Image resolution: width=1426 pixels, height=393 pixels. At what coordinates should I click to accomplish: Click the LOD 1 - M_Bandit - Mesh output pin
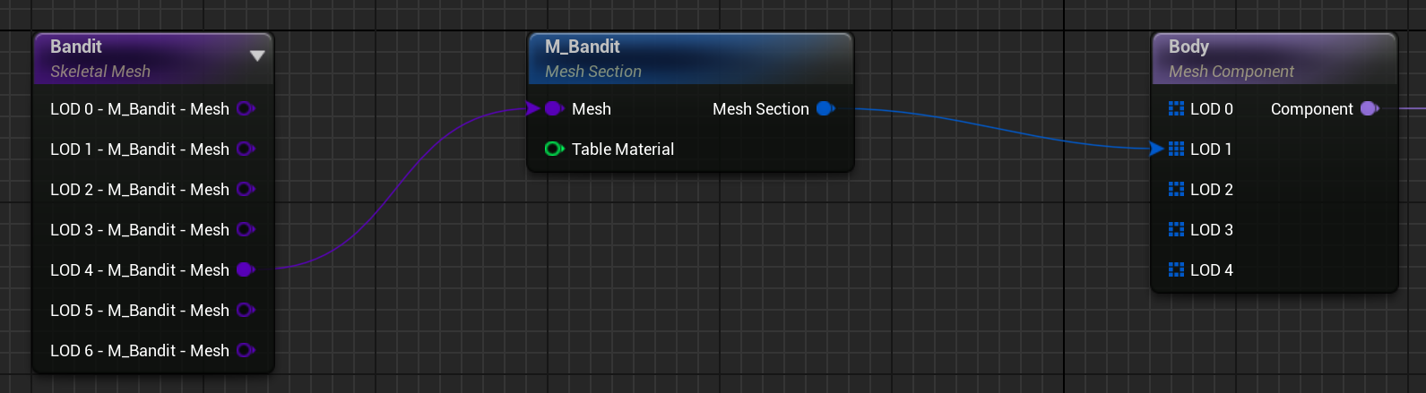(246, 150)
